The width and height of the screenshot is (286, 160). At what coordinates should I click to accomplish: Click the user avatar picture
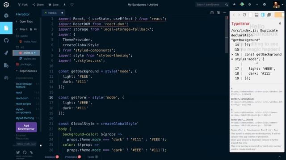[276, 5]
